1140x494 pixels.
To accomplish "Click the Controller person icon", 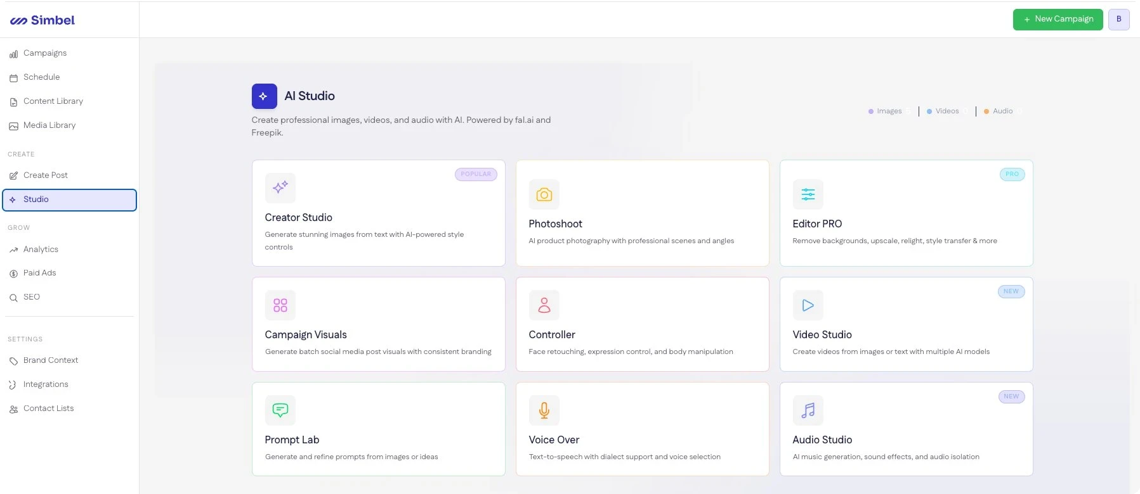I will pos(544,305).
